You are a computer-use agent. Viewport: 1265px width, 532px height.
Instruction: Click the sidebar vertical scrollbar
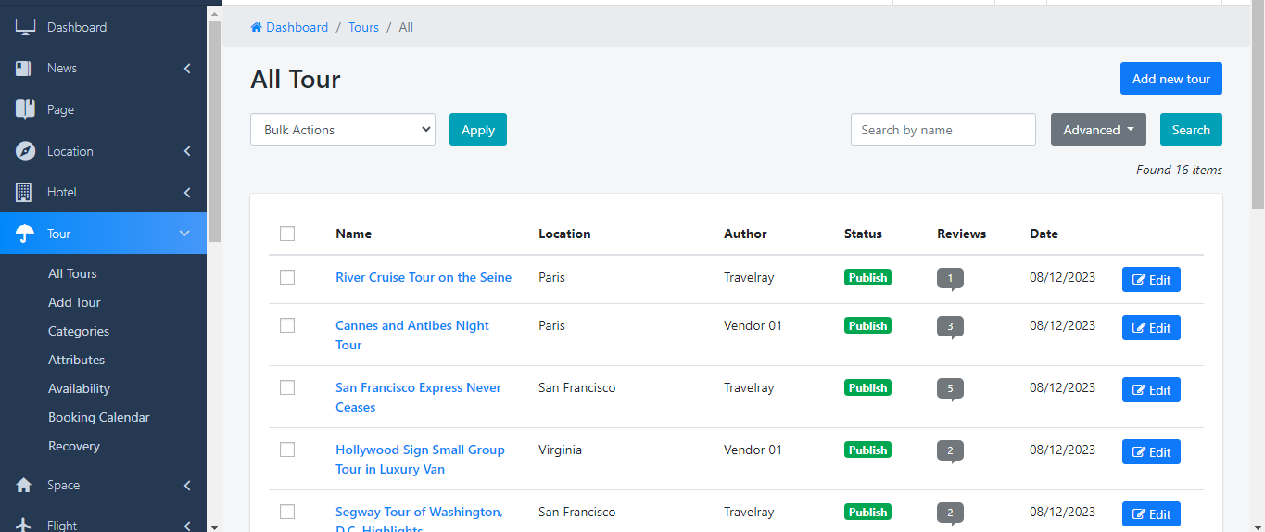point(214,130)
